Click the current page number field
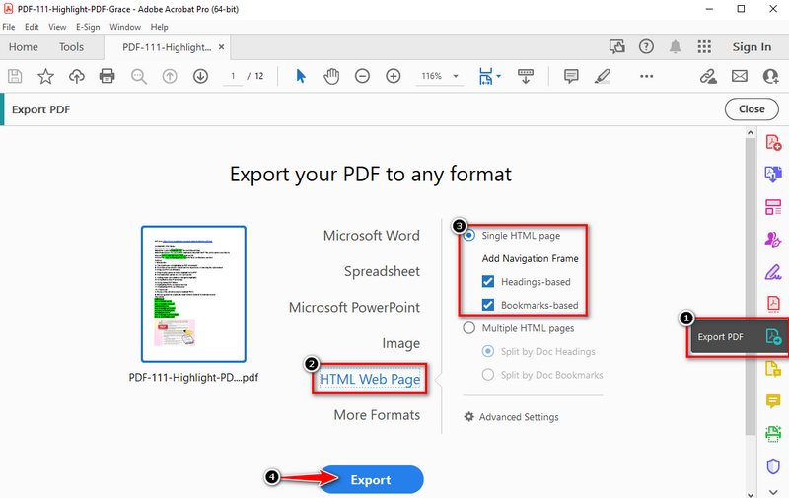 pyautogui.click(x=233, y=76)
